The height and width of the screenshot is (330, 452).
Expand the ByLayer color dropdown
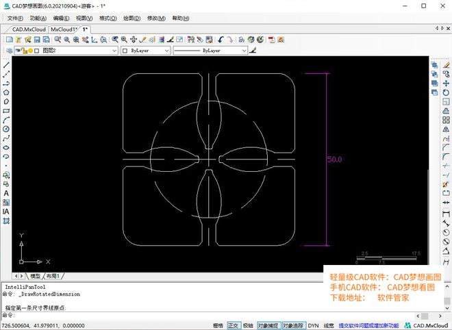pyautogui.click(x=166, y=51)
